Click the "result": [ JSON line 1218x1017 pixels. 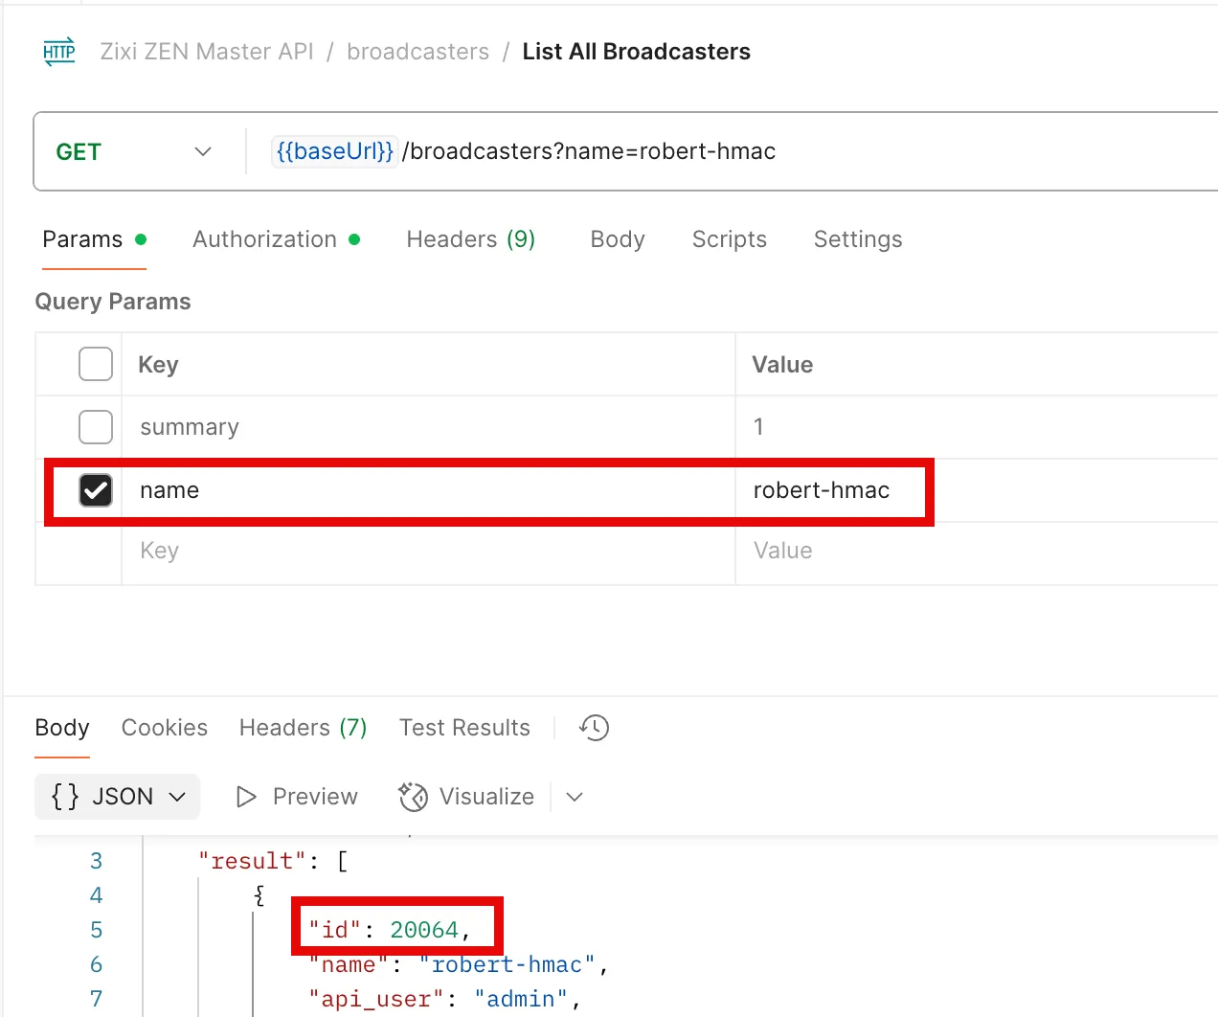tap(273, 861)
